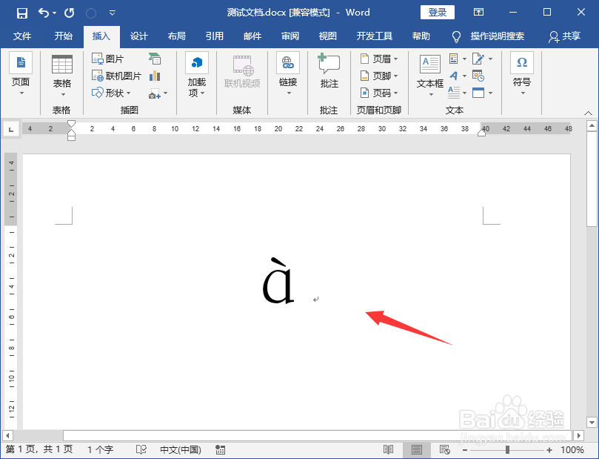Screen dimensions: 599x459
Task: Open the 页码 page number dropdown
Action: point(379,93)
